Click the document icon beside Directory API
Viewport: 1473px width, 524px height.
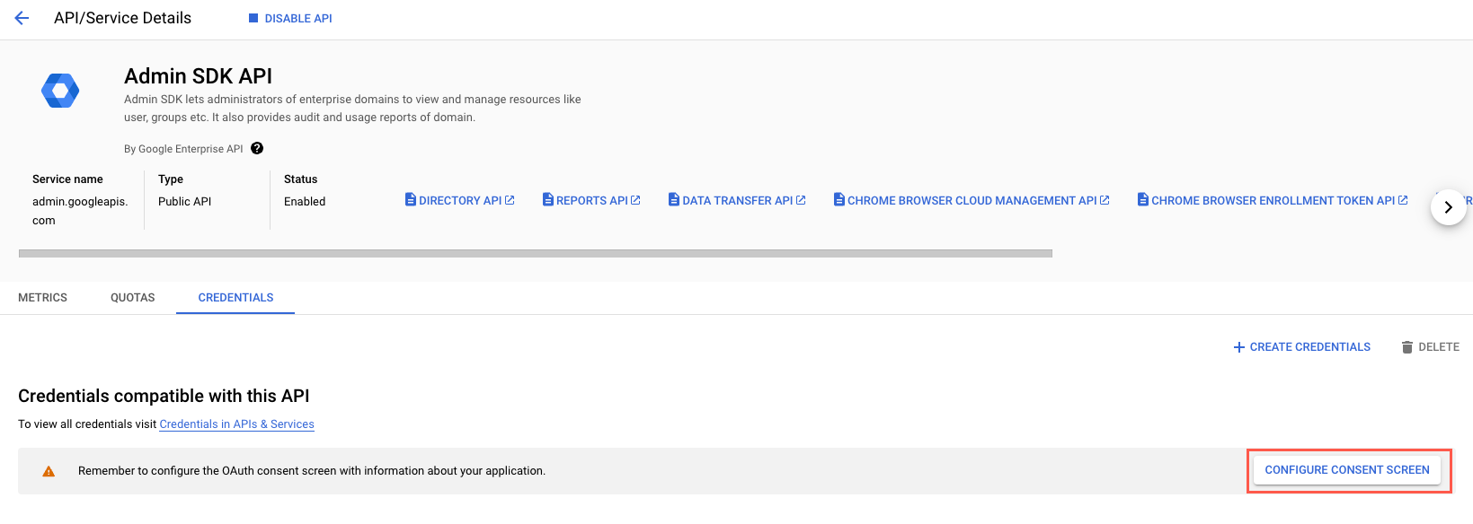click(x=411, y=200)
